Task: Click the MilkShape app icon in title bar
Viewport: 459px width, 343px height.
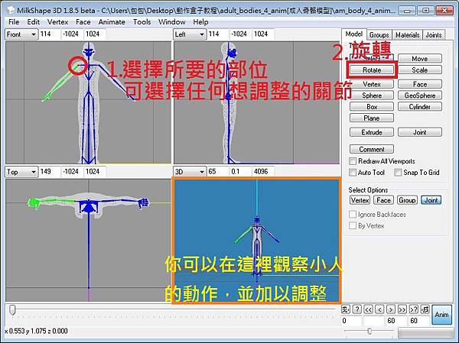Action: (11, 10)
